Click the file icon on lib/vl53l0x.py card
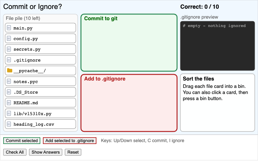 tap(9, 114)
